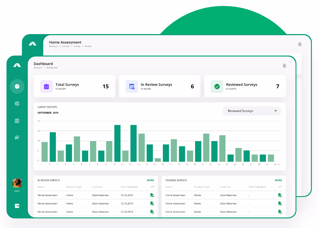
Task: Click the tallest bar for day 10
Action: (117, 143)
